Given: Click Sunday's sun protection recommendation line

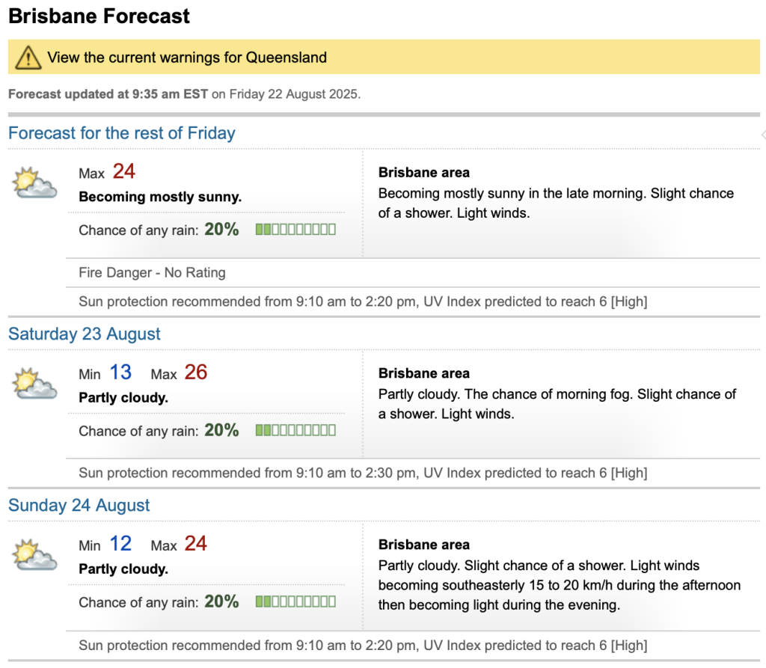Looking at the screenshot, I should coord(363,645).
